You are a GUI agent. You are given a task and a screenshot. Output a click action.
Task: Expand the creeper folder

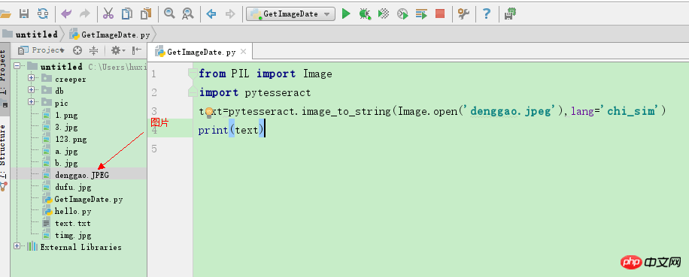pos(31,79)
